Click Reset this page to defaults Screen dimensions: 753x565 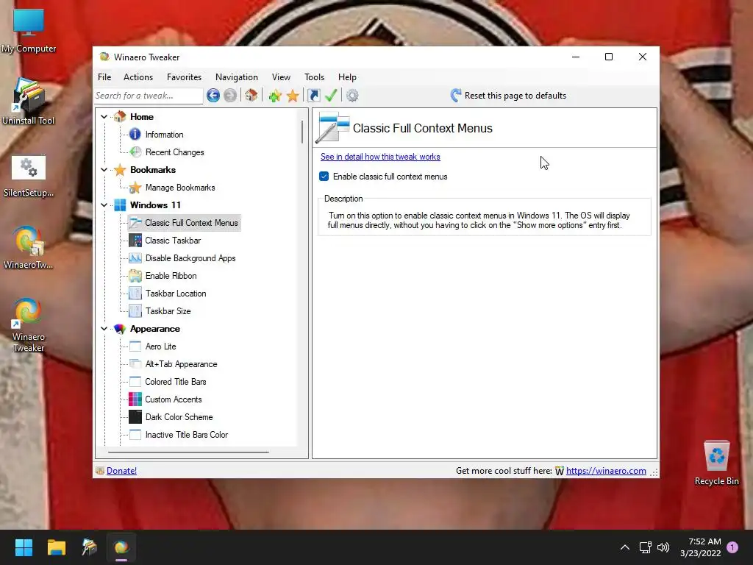[508, 96]
